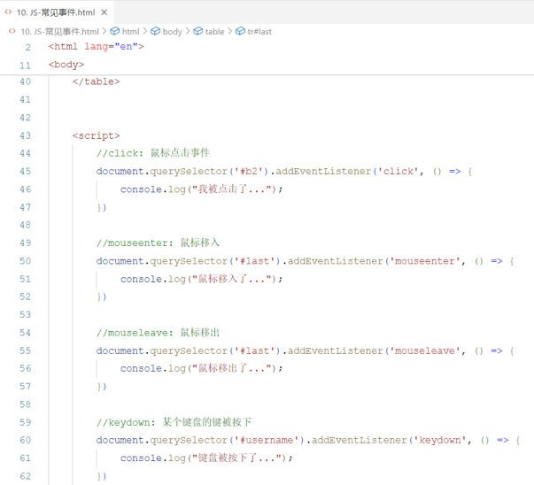
Task: Click the 'mouseenter' event name string
Action: 424,261
